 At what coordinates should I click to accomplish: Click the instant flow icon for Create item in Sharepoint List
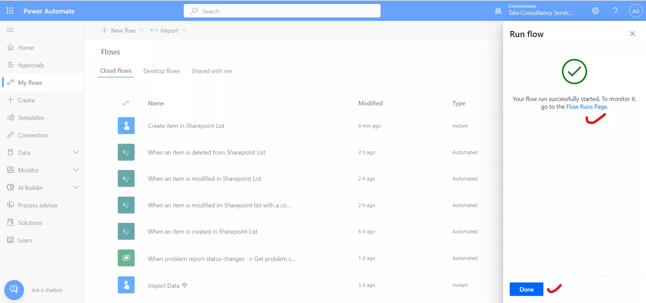point(126,126)
